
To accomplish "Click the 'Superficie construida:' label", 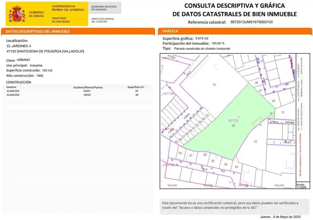I will [23, 70].
